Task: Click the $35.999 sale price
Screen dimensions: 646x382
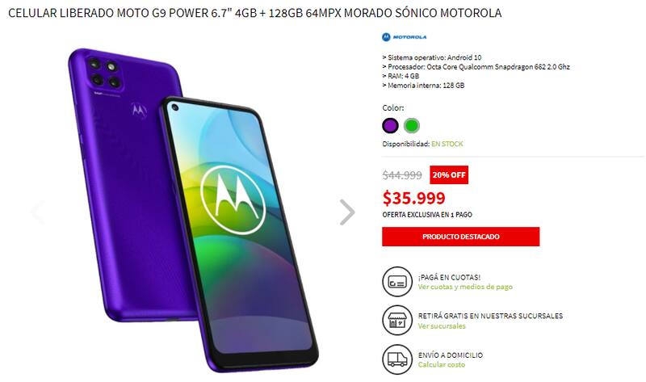Action: 413,198
